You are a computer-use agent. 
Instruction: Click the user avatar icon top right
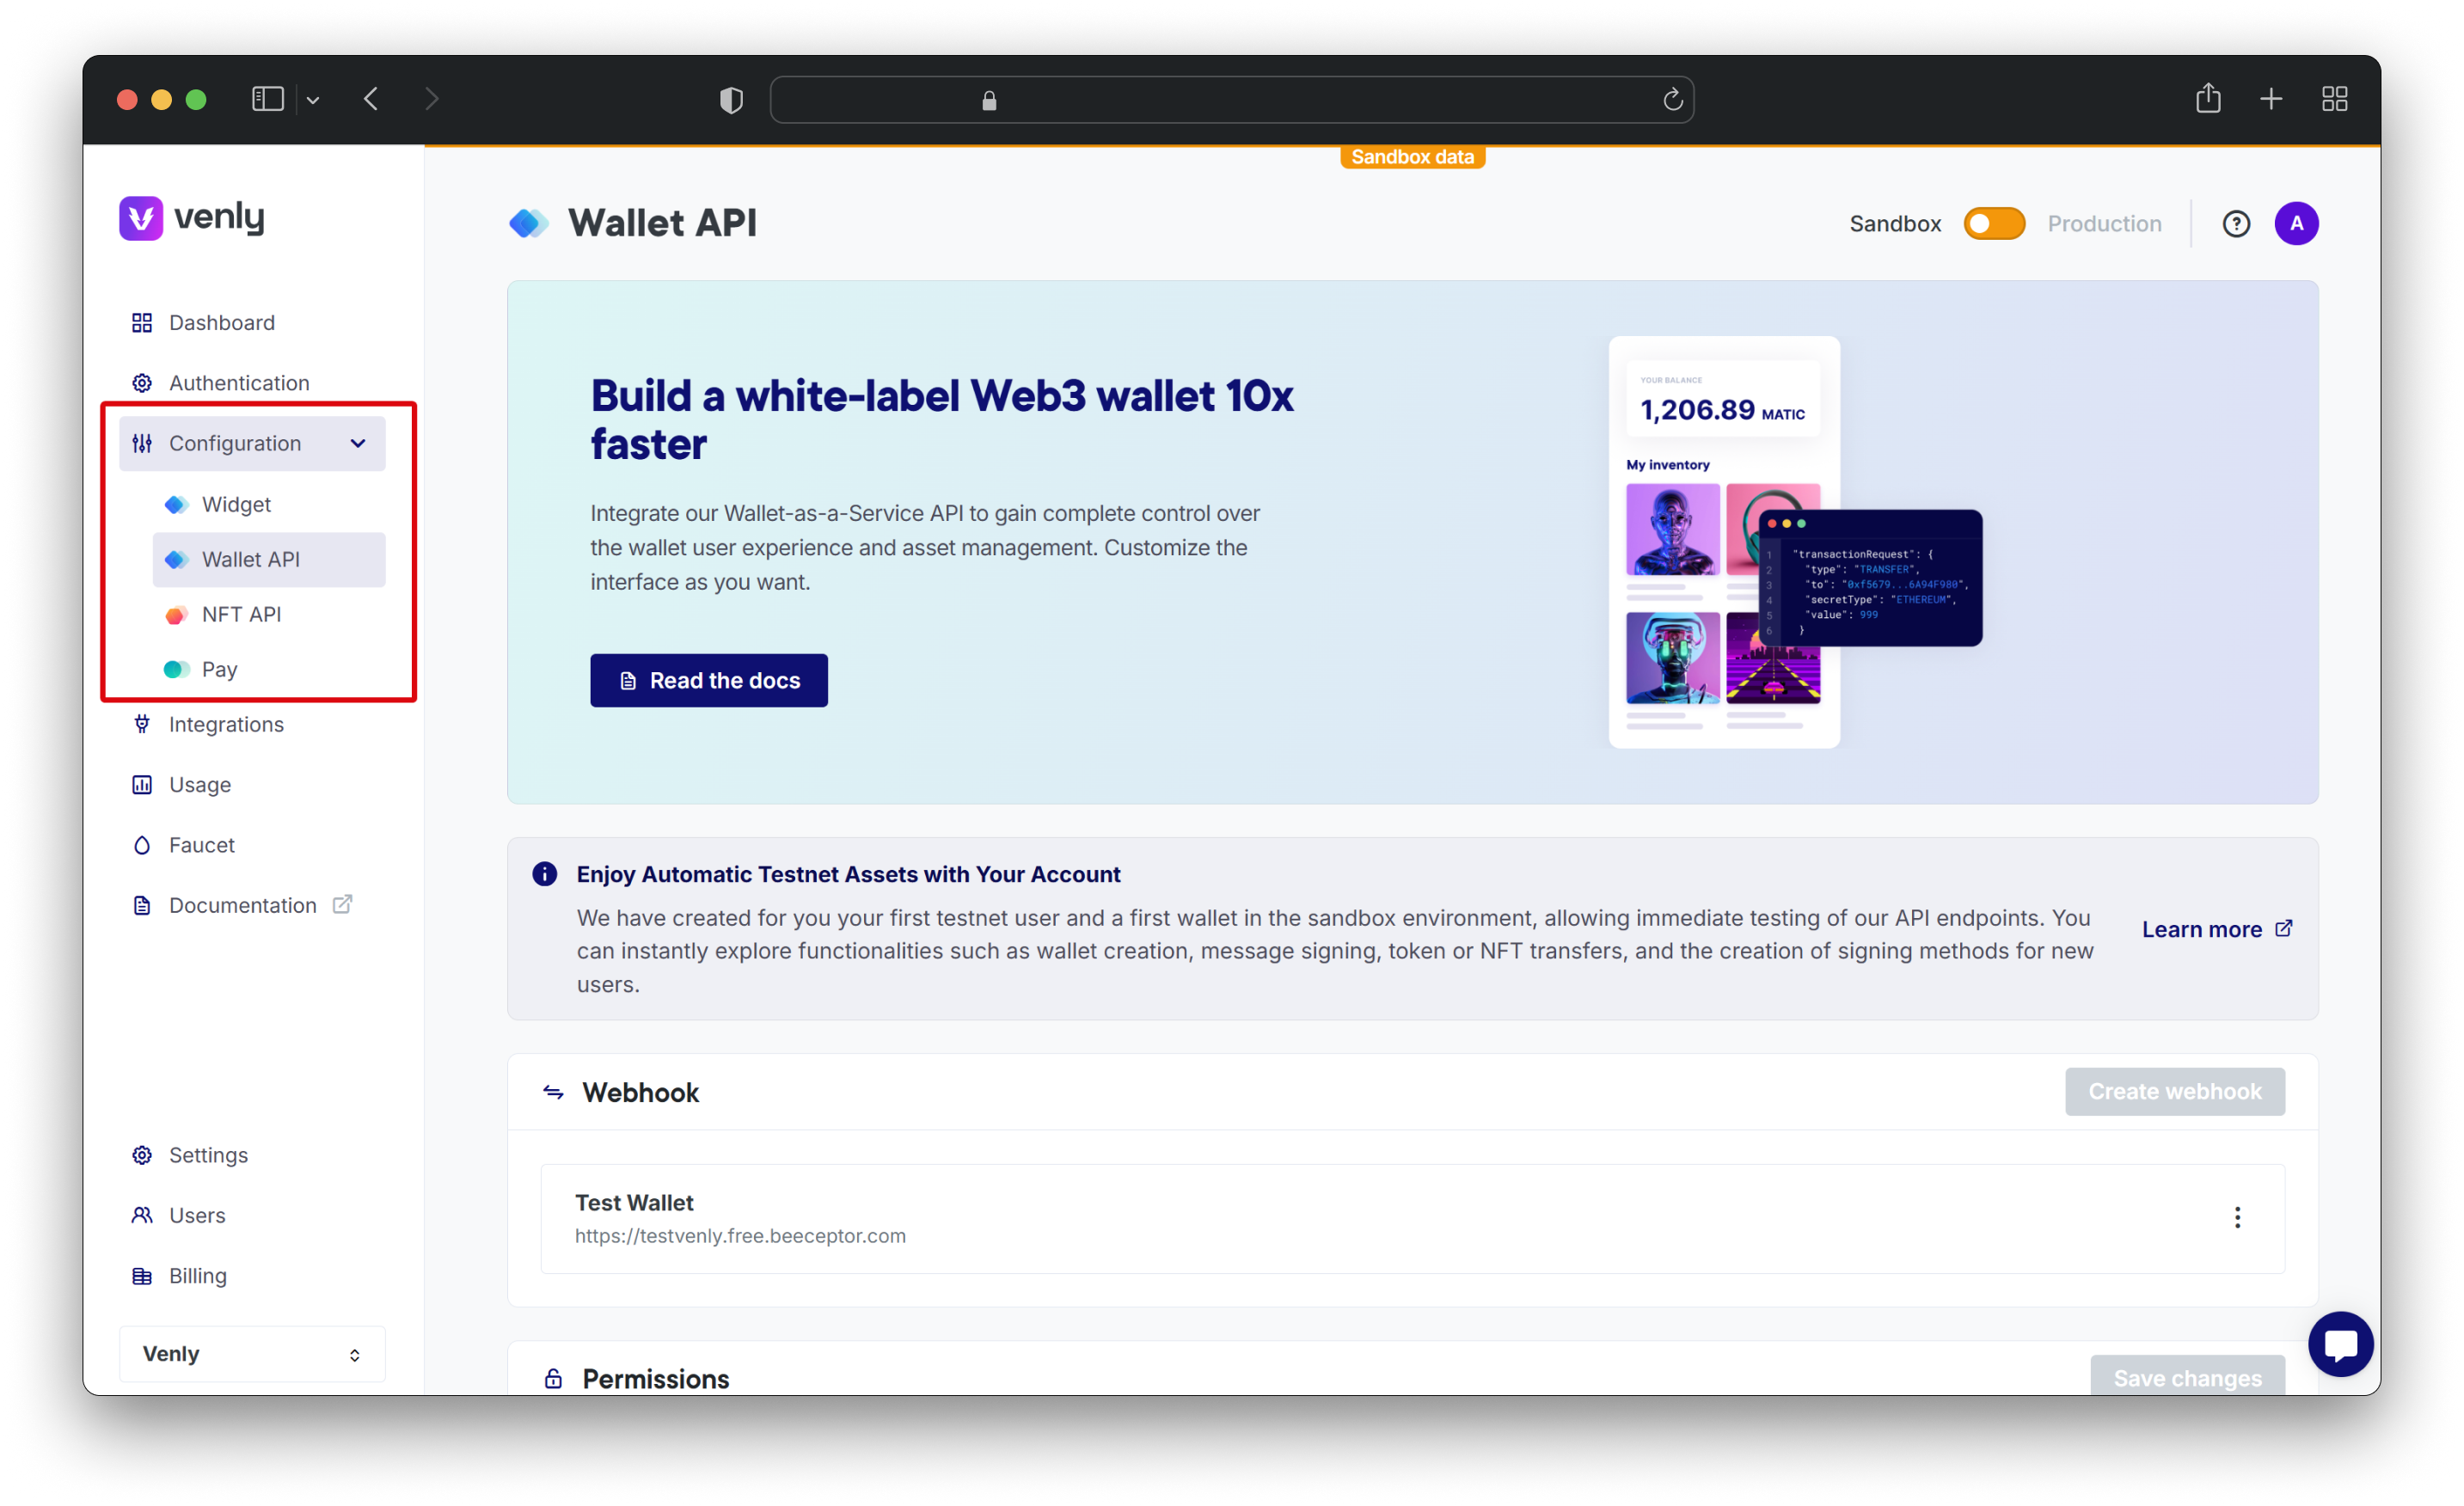coord(2297,223)
